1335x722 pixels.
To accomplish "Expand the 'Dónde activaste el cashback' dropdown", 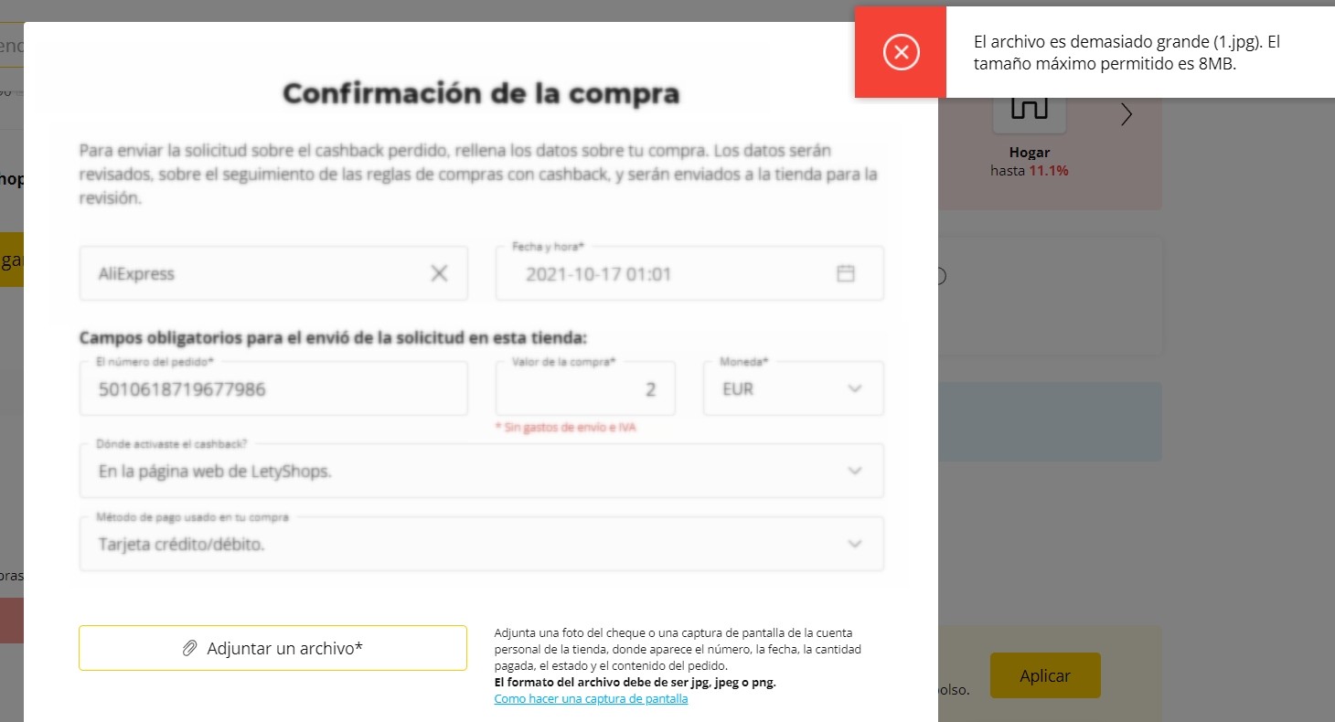I will (855, 471).
